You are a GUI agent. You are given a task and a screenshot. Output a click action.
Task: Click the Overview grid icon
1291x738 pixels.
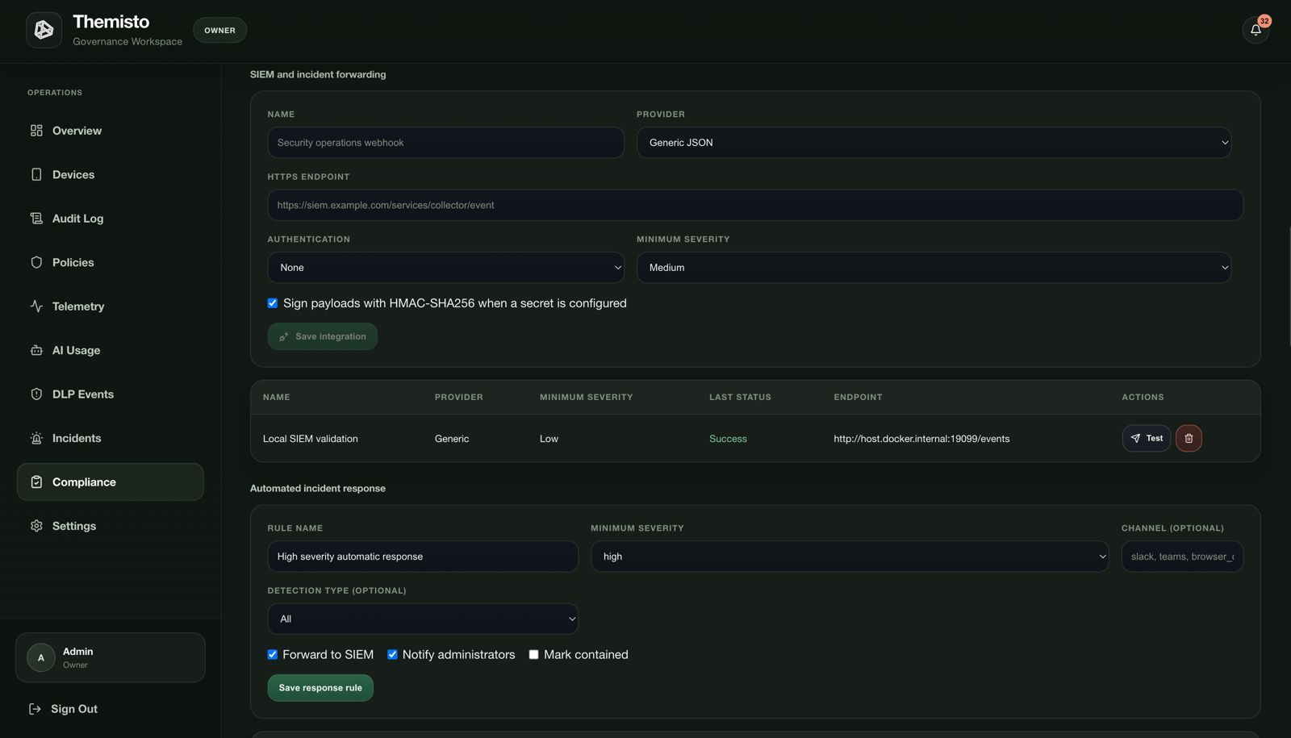point(36,131)
